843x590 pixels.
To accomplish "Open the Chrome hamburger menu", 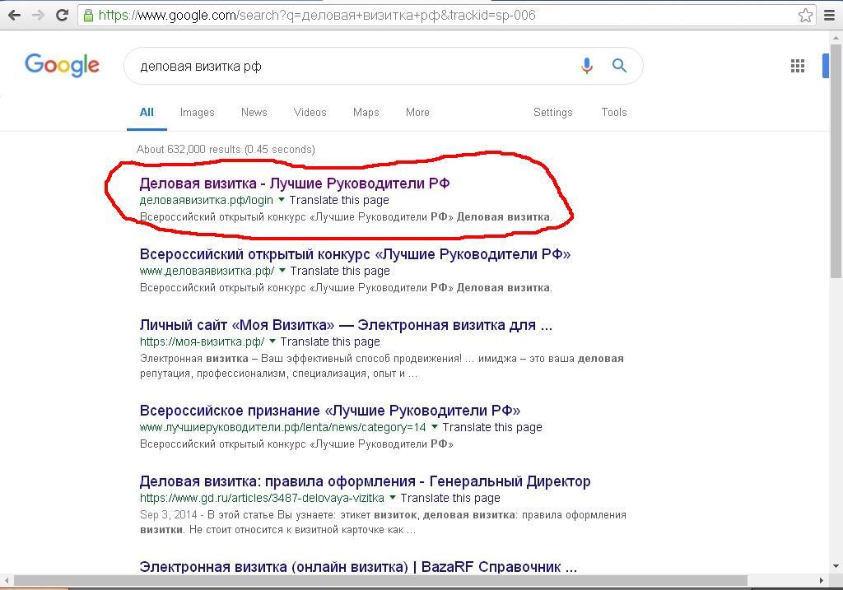I will tap(830, 15).
